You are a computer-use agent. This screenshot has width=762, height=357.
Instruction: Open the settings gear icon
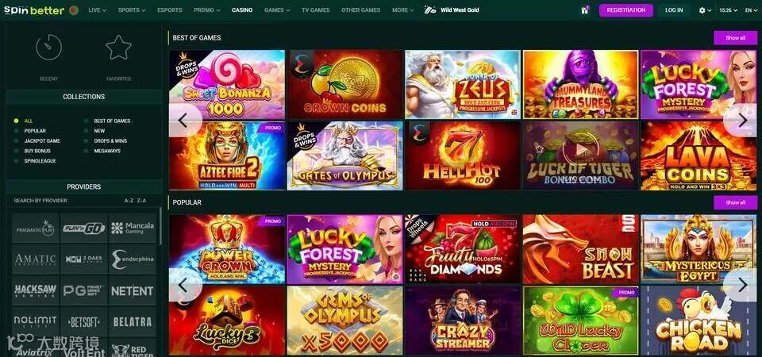point(702,10)
